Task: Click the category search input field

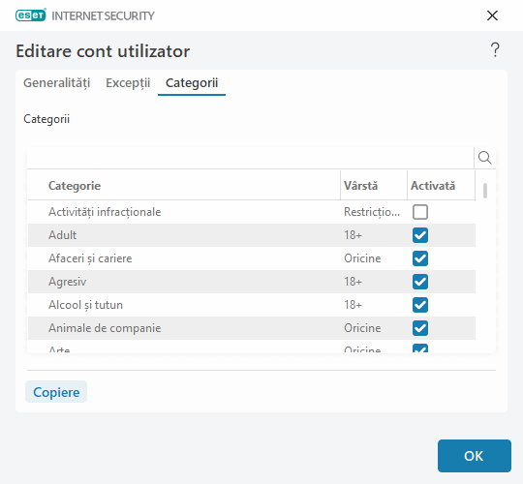Action: (250, 158)
